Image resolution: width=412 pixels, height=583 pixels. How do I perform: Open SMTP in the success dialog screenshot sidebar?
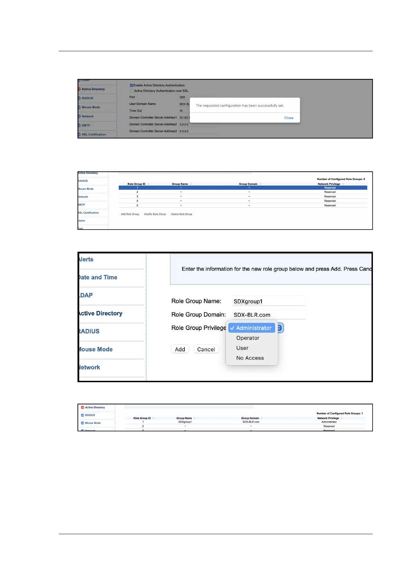[86, 125]
